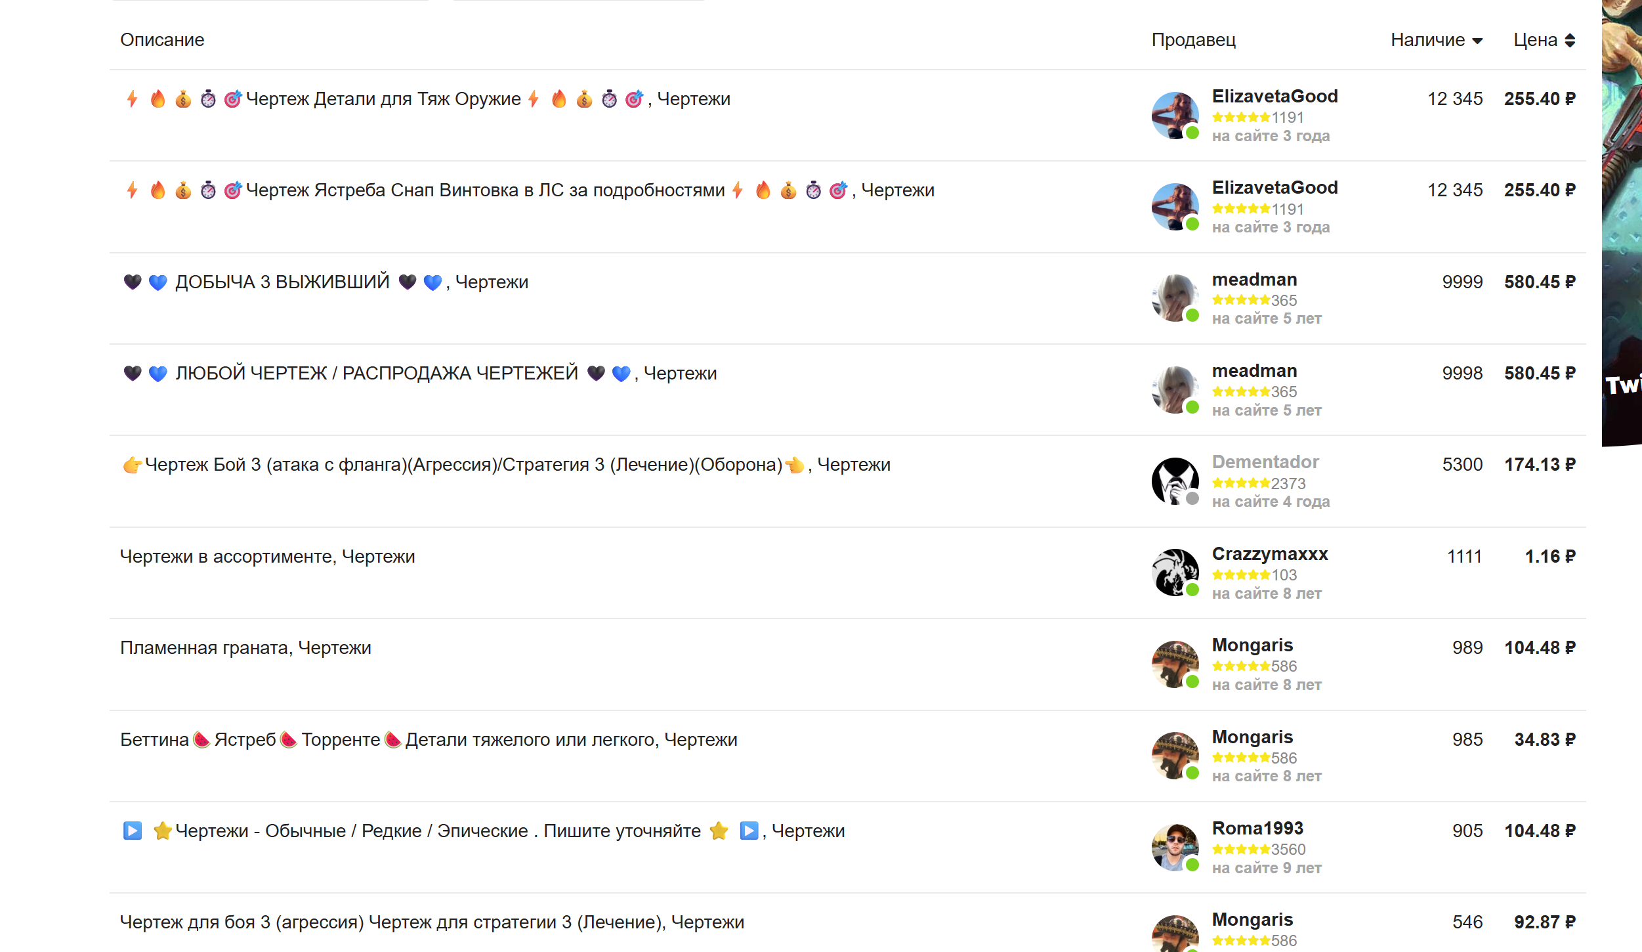
Task: Click star rating under Roma1993's name
Action: pyautogui.click(x=1240, y=850)
